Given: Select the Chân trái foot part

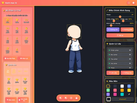Looking at the screenshot, I should [x=26, y=40].
